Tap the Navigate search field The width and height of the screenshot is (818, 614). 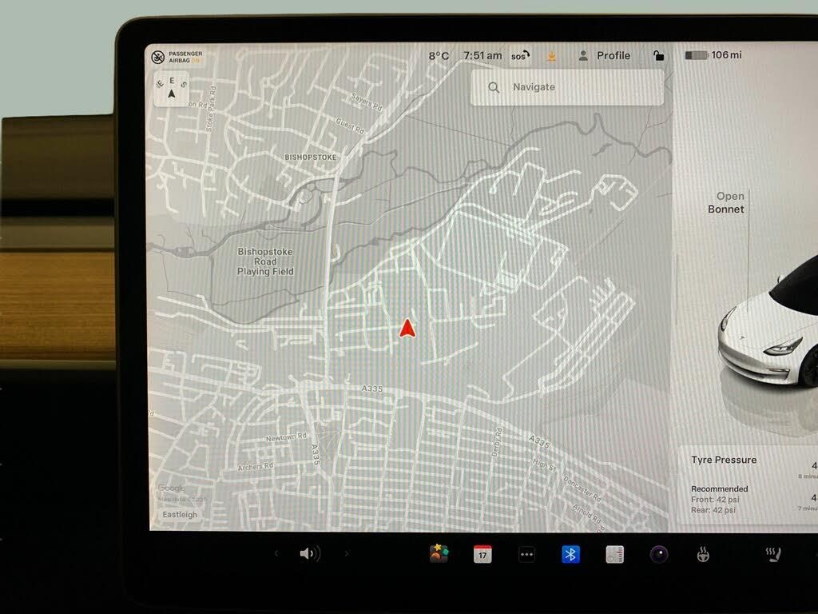[x=567, y=87]
